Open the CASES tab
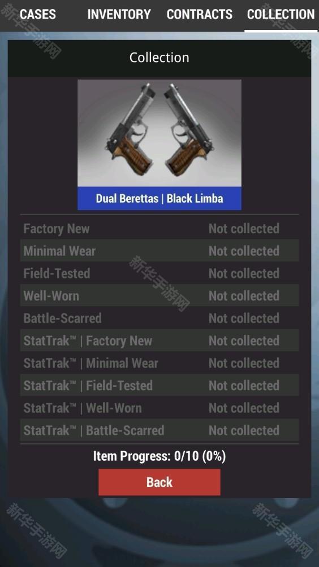 (x=38, y=15)
